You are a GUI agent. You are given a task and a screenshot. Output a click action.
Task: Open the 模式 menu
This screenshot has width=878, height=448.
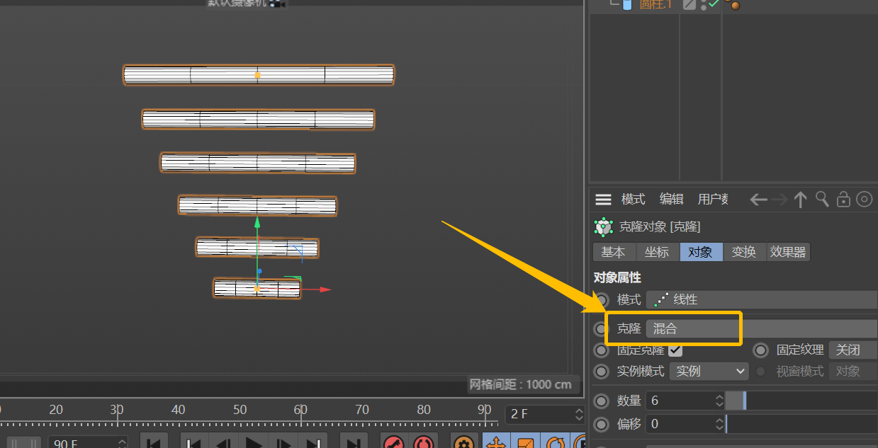click(x=633, y=200)
